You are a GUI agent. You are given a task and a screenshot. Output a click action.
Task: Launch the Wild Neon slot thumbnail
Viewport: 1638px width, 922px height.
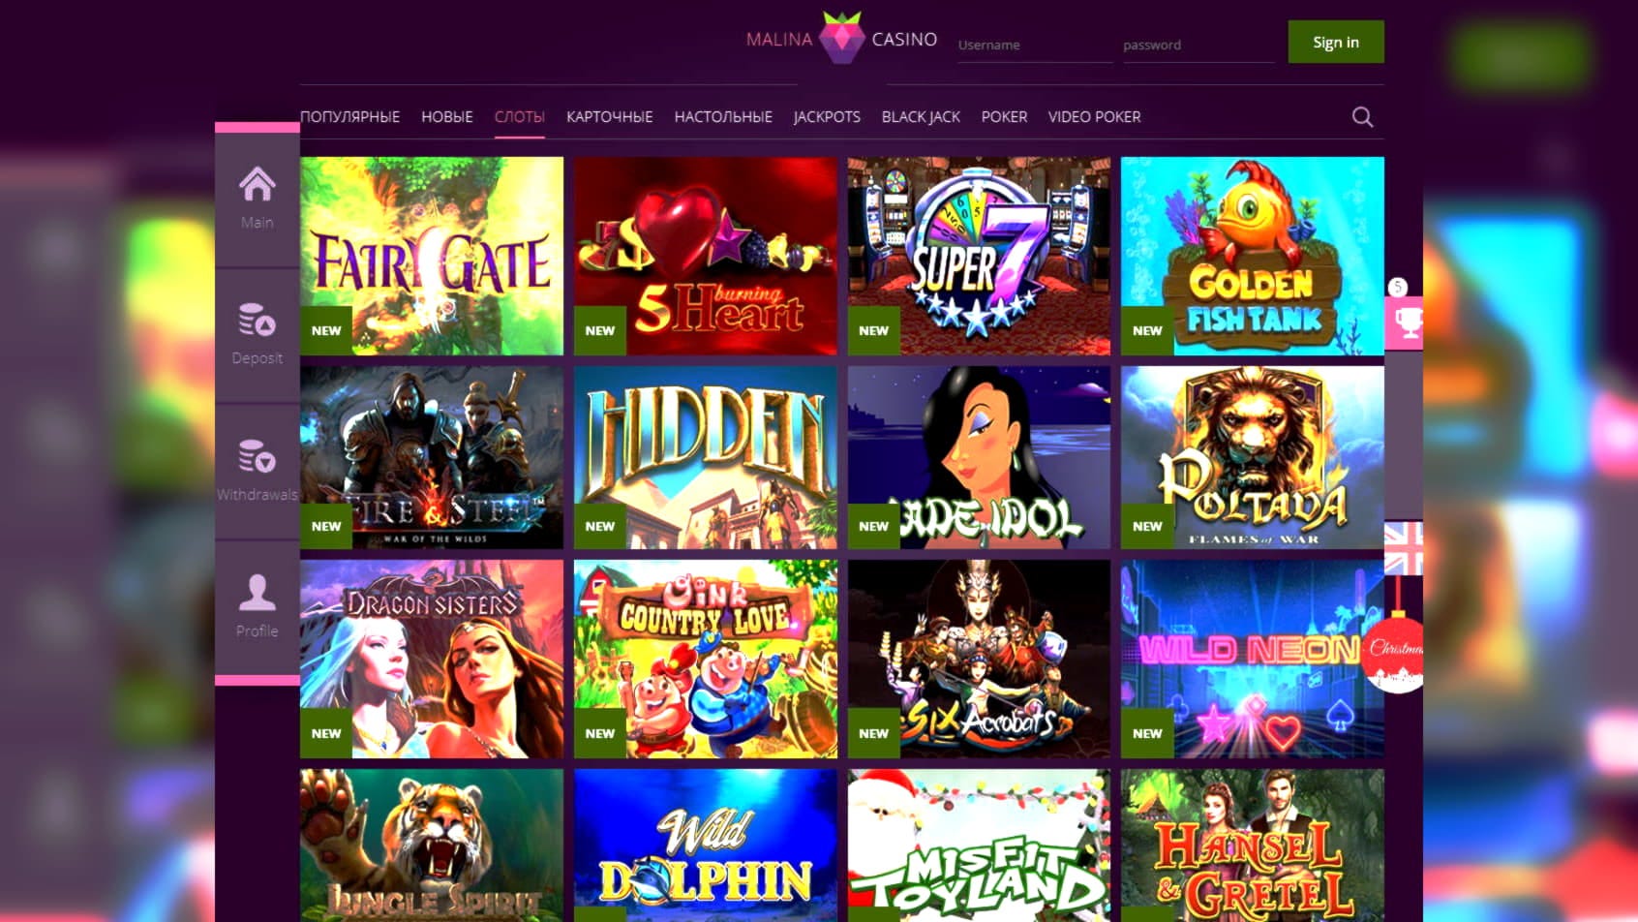click(1253, 659)
